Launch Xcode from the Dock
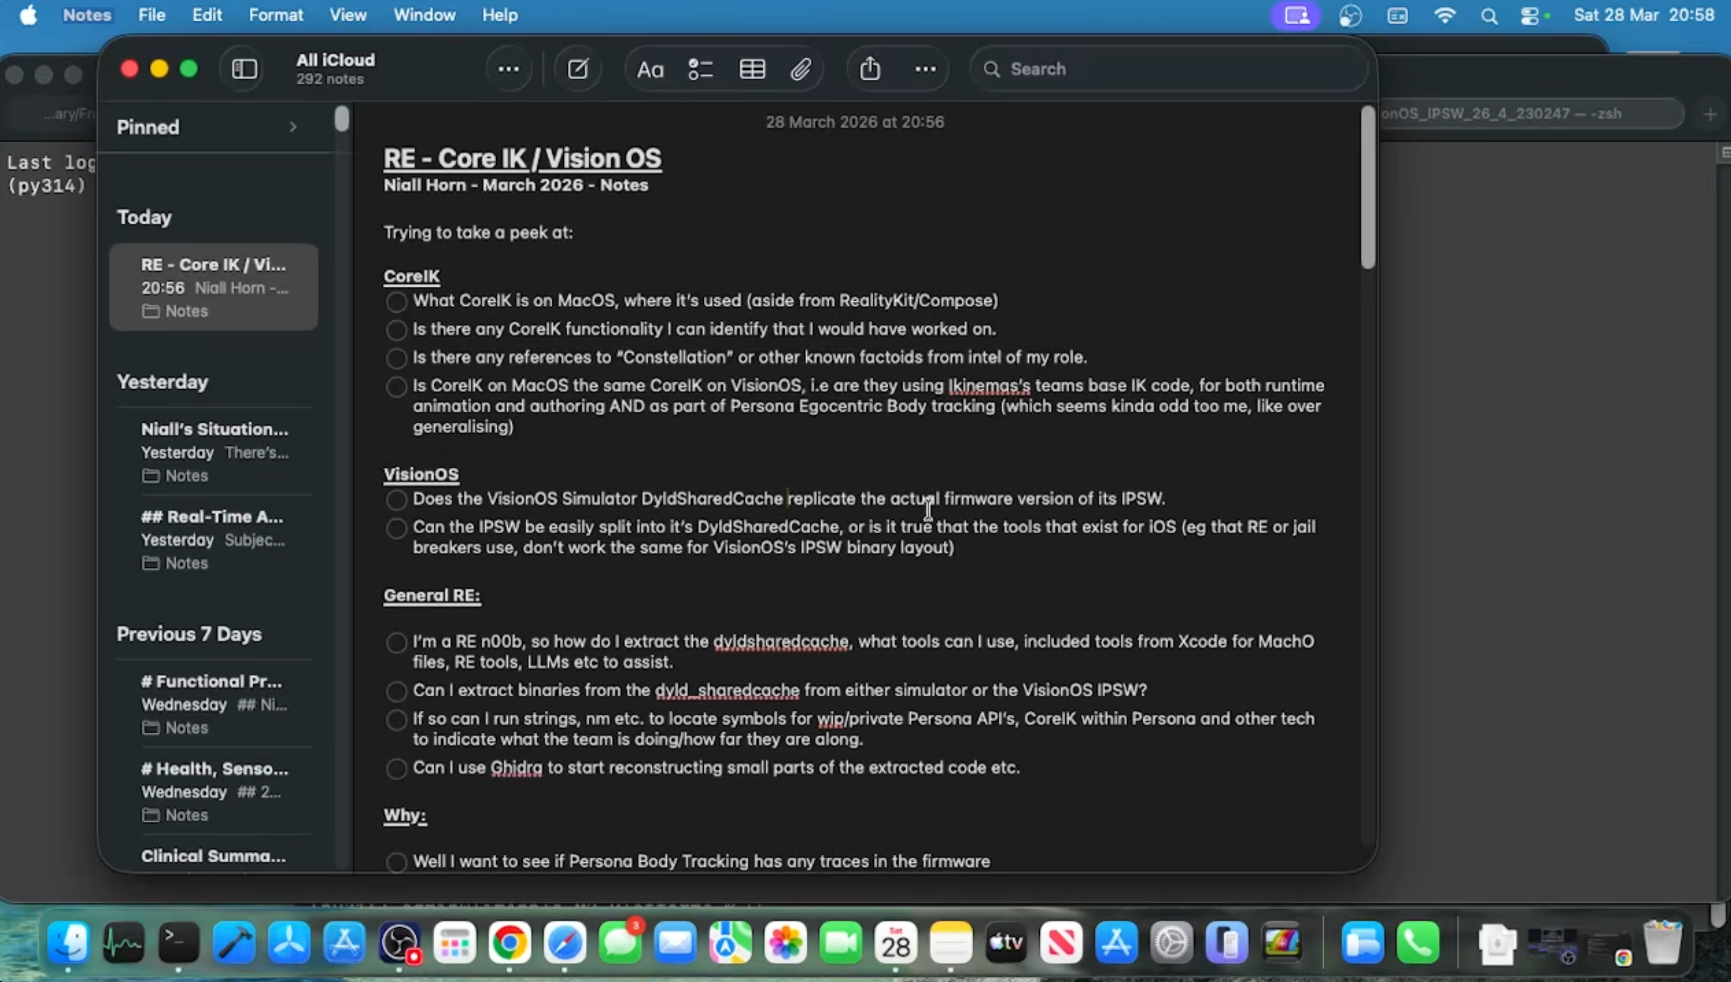Image resolution: width=1731 pixels, height=982 pixels. [234, 941]
